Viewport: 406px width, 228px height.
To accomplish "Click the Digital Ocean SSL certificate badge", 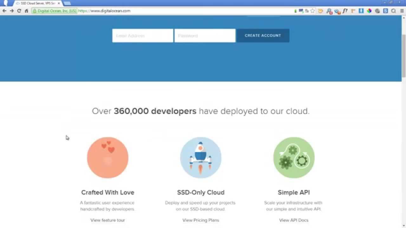I will coord(54,11).
